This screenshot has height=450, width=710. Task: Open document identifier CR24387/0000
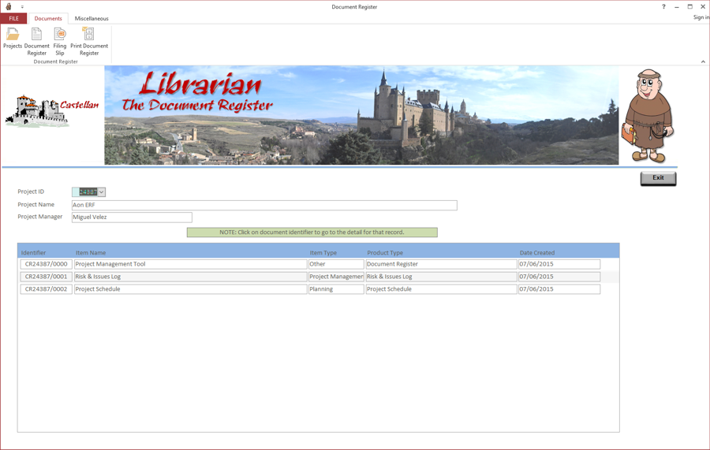click(x=47, y=264)
